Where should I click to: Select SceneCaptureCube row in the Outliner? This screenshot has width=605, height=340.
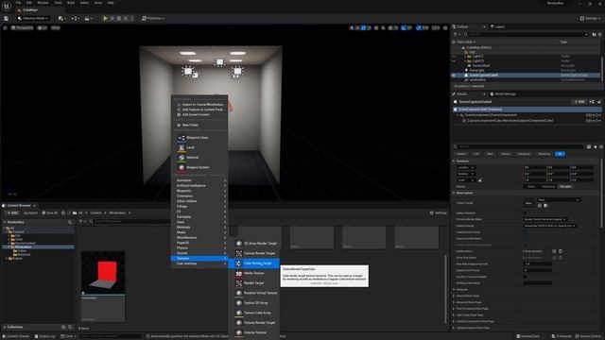[526, 76]
